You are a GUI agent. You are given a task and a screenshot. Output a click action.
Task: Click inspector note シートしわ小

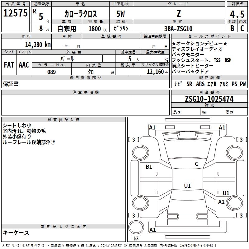click(x=17, y=125)
